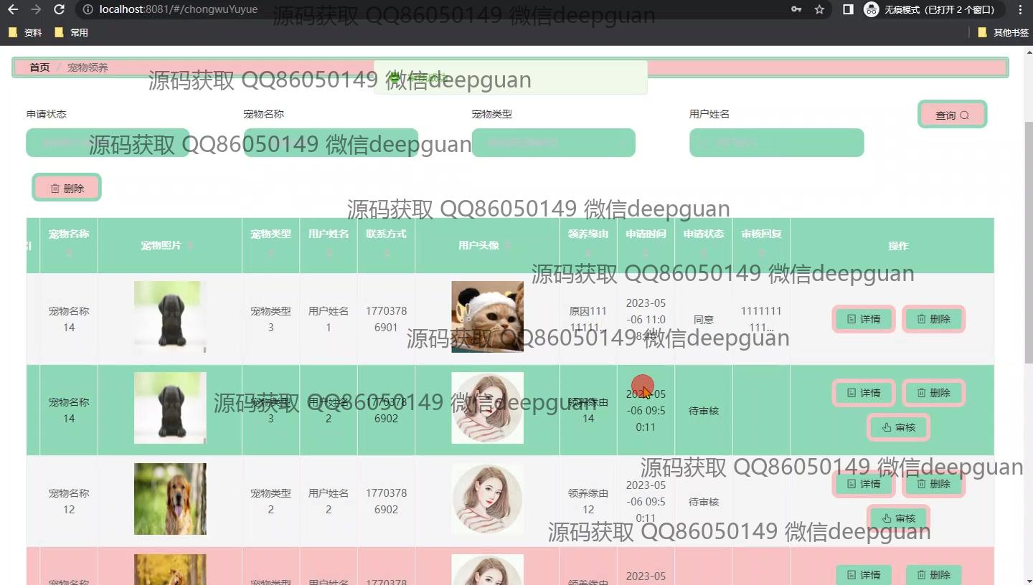Open the 资料 bookmark folder
1033x585 pixels.
[26, 32]
